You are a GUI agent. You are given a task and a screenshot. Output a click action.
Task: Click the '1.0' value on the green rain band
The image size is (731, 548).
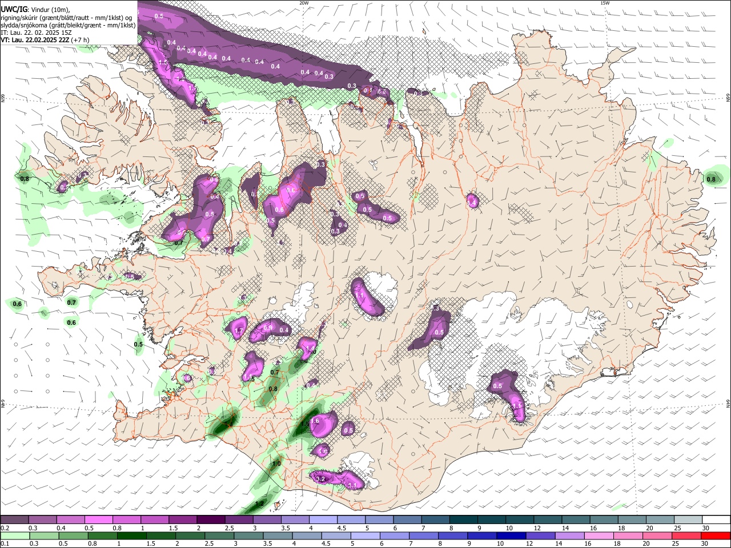(x=276, y=464)
